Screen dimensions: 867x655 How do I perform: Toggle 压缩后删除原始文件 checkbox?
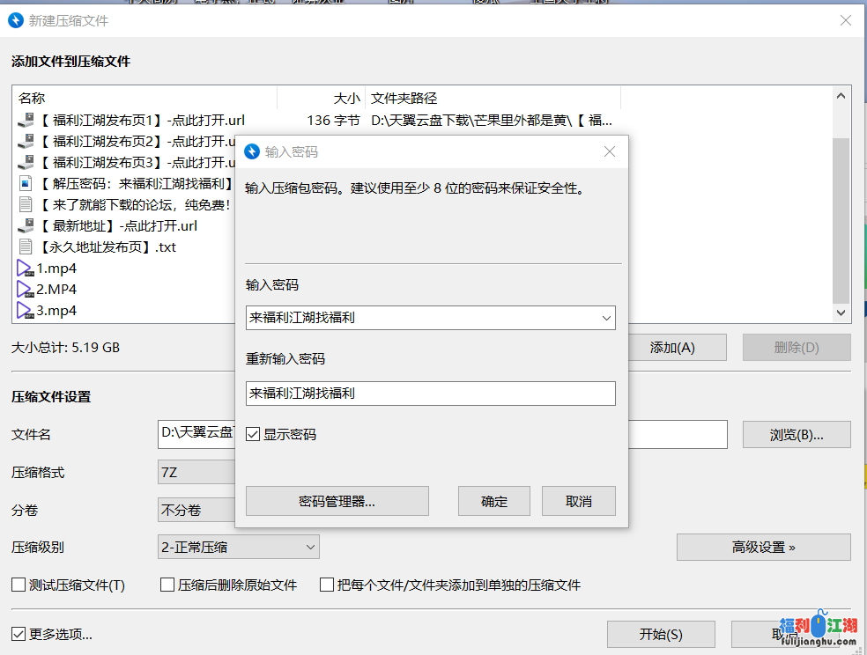pyautogui.click(x=167, y=585)
